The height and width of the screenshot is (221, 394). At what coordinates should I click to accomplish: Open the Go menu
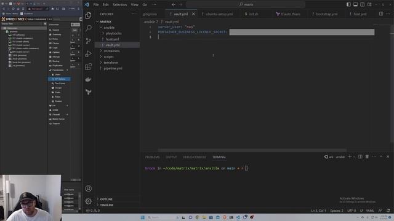click(x=145, y=4)
